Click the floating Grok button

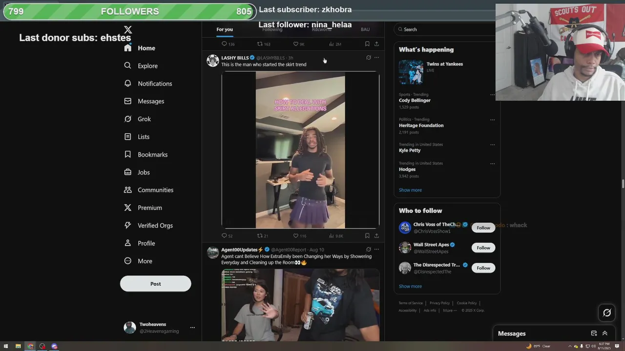pyautogui.click(x=607, y=313)
